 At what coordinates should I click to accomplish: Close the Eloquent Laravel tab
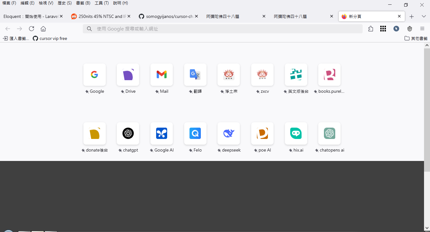tap(61, 16)
